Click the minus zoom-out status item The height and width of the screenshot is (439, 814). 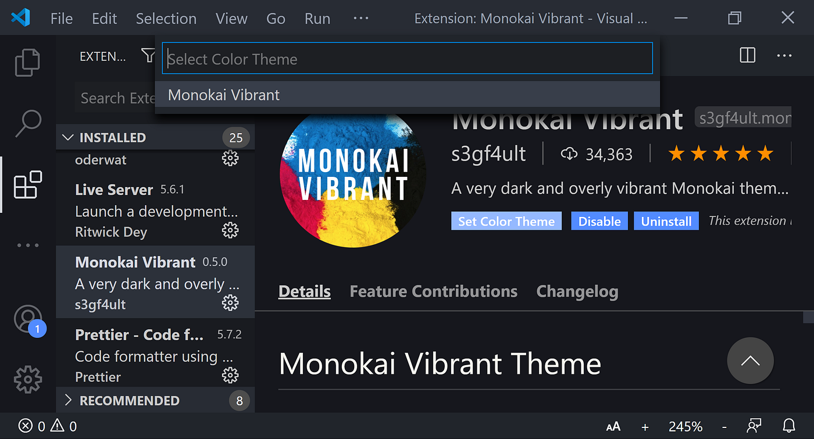724,427
